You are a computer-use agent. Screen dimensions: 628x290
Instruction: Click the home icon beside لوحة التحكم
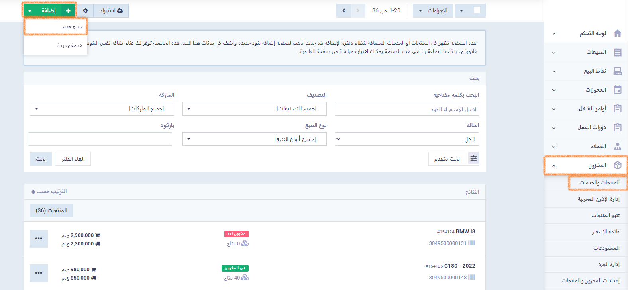click(x=618, y=33)
